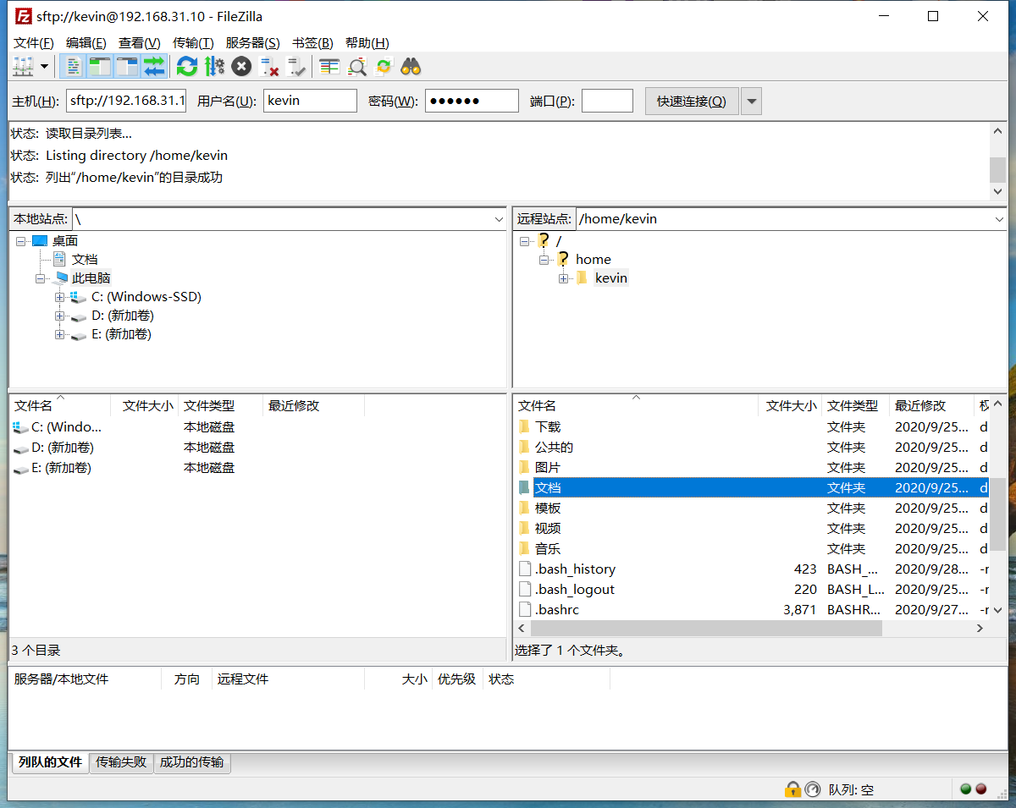Switch to the 成功的传输 tab
The image size is (1016, 808).
pos(192,762)
